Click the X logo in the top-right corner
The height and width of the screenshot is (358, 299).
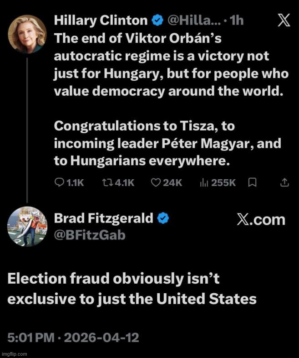tap(283, 21)
